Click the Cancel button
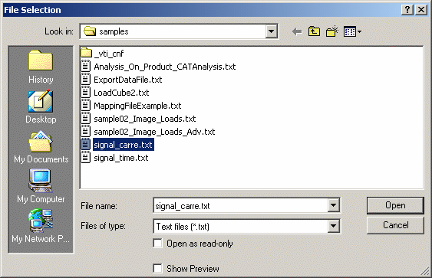 coord(395,225)
